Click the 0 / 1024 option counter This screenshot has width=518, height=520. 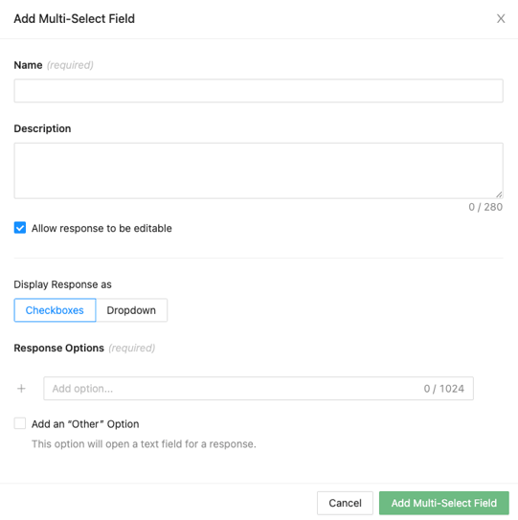click(x=443, y=389)
